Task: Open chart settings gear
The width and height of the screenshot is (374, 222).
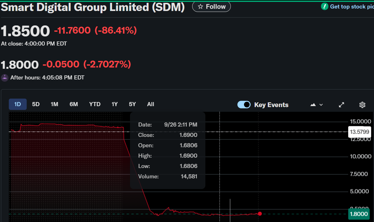Action: [362, 105]
